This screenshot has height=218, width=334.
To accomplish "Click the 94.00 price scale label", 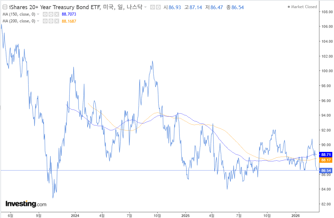I will pos(327,115).
